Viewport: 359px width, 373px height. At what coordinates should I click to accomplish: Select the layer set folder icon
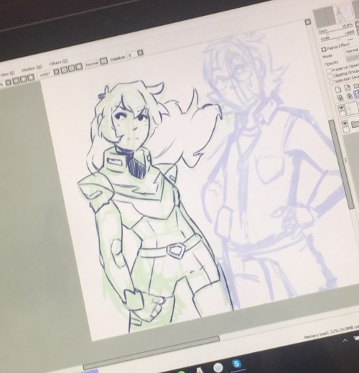(355, 124)
